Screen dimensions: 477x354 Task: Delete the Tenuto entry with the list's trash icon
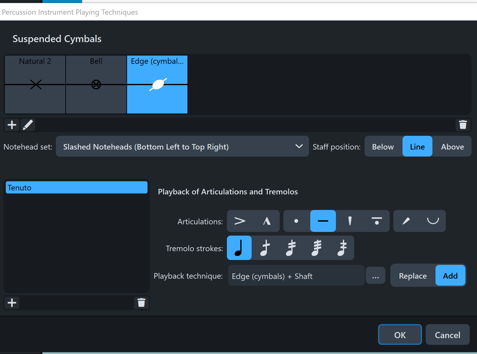(x=141, y=303)
